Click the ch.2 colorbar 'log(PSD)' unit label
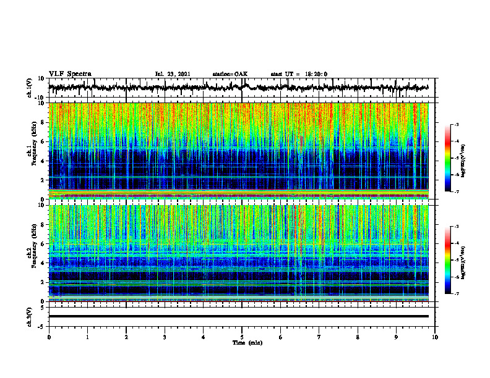The height and width of the screenshot is (378, 490). click(463, 262)
